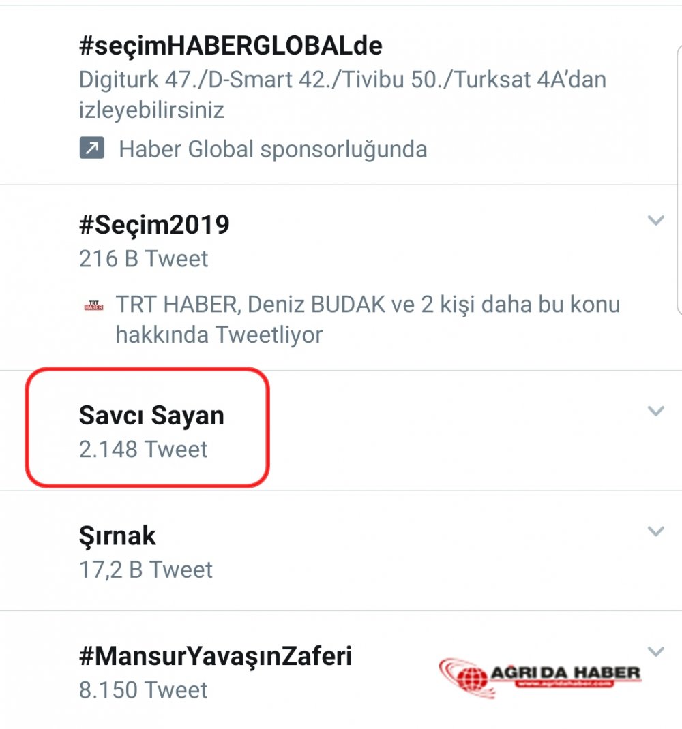The width and height of the screenshot is (682, 729).
Task: Expand the Şırnak trend options chevron
Action: (655, 531)
